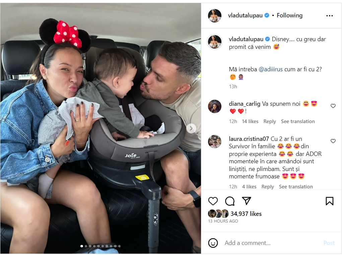Save post with bookmark icon
The height and width of the screenshot is (255, 342).
(x=329, y=201)
